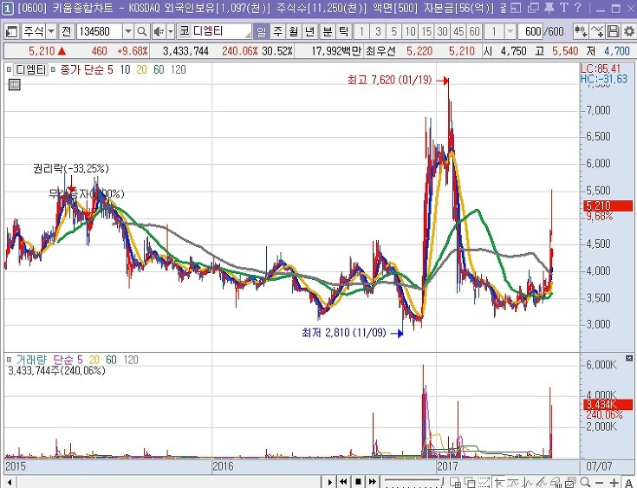This screenshot has width=637, height=488.
Task: Choose the 5 interval preset button
Action: [394, 31]
